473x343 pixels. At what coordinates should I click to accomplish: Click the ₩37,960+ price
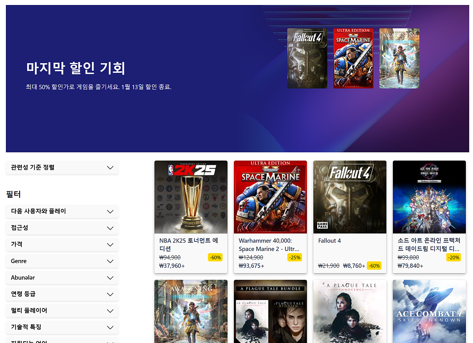click(x=172, y=266)
